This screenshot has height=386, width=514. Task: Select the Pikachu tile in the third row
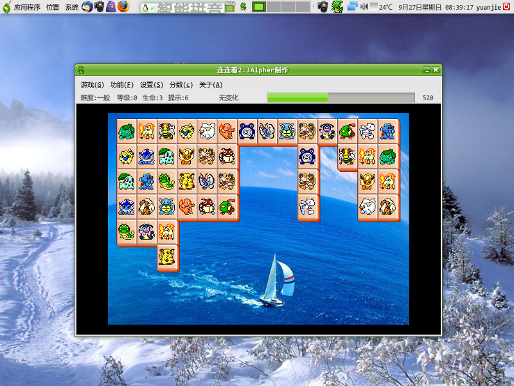[187, 181]
